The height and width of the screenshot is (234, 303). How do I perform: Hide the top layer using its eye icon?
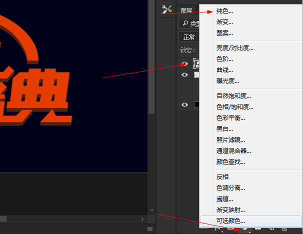click(184, 63)
